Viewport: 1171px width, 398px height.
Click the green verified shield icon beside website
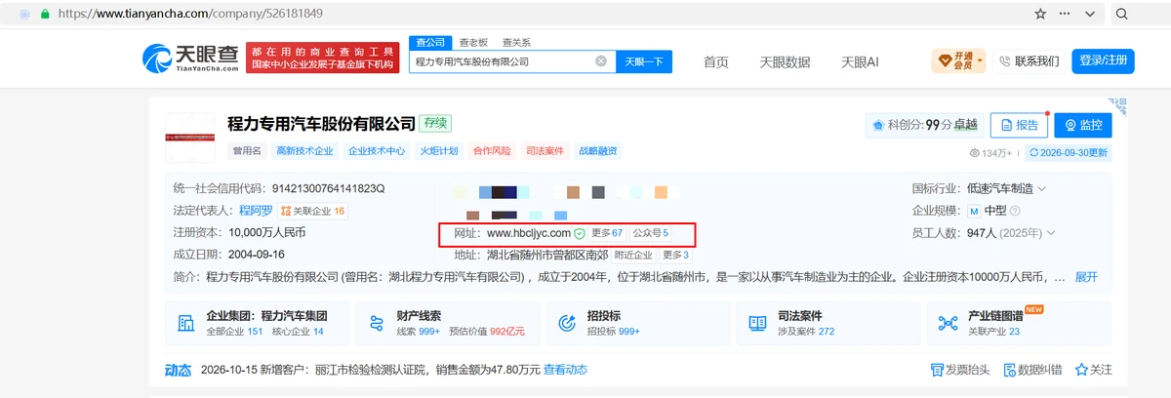[580, 233]
